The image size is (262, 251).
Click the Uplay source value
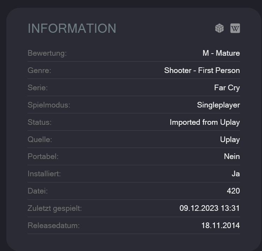230,140
